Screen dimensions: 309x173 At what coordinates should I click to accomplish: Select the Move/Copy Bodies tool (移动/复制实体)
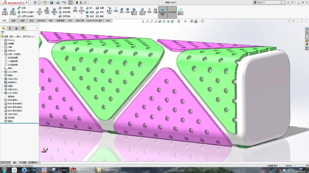point(142,12)
